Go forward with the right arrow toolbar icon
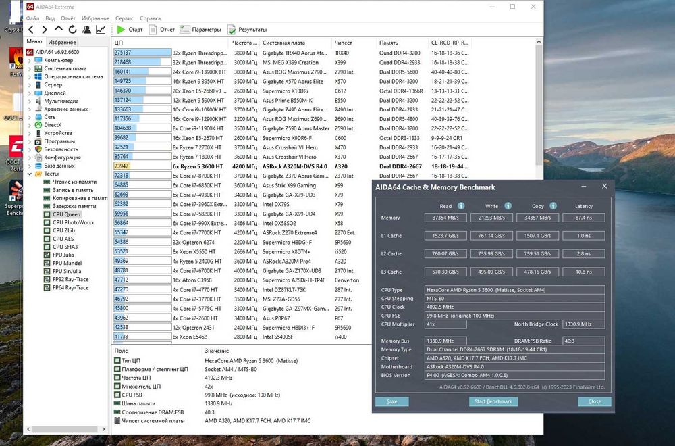The height and width of the screenshot is (446, 675). tap(45, 30)
